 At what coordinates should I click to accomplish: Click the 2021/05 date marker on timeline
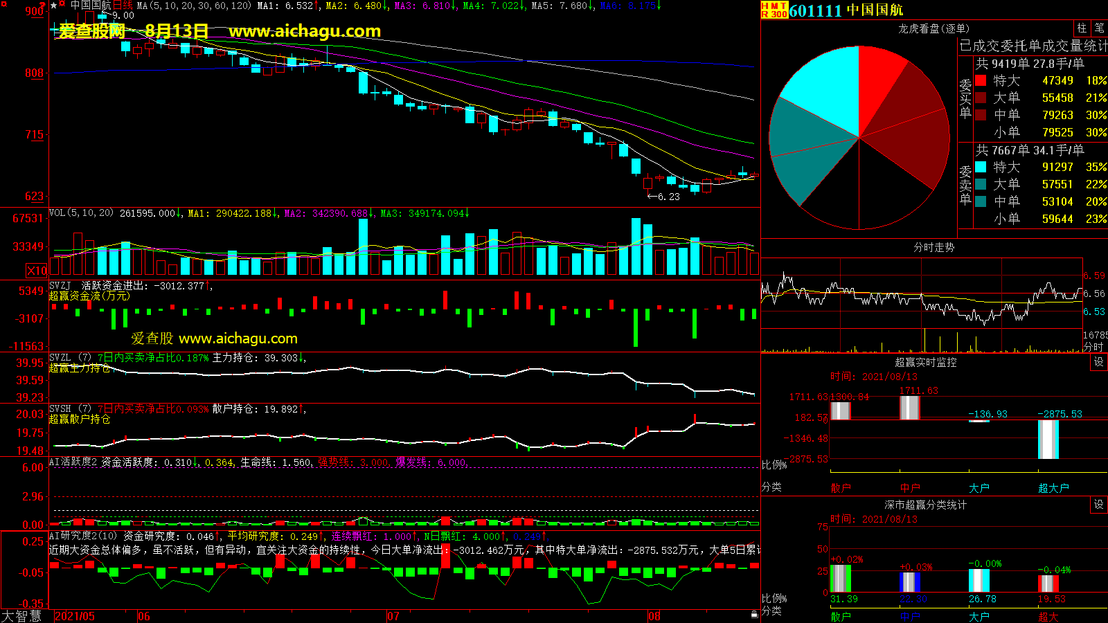(75, 616)
